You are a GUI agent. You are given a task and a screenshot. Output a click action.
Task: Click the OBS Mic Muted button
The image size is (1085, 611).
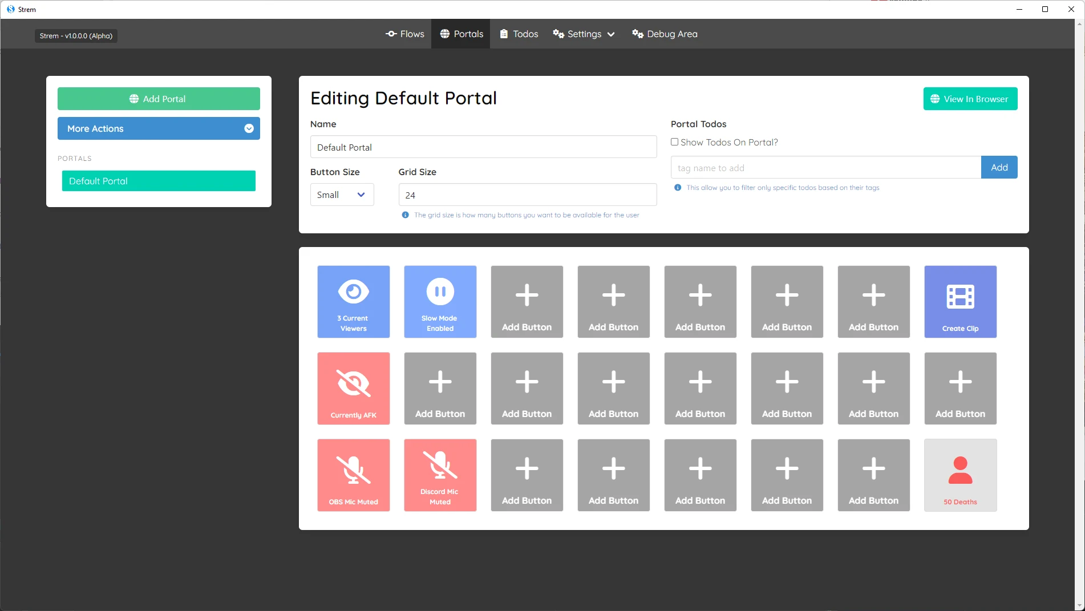(353, 475)
